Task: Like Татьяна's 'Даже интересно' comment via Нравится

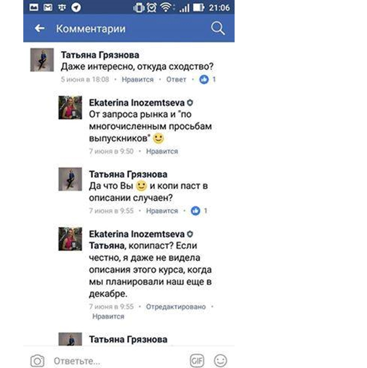Action: 138,79
